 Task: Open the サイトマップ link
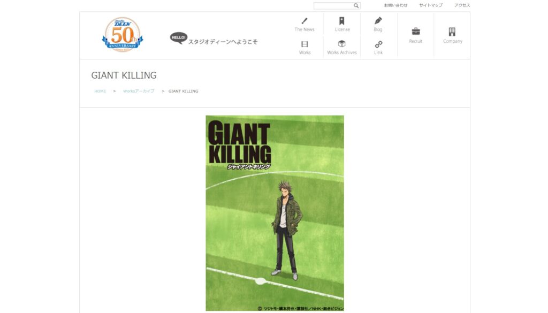[x=431, y=5]
